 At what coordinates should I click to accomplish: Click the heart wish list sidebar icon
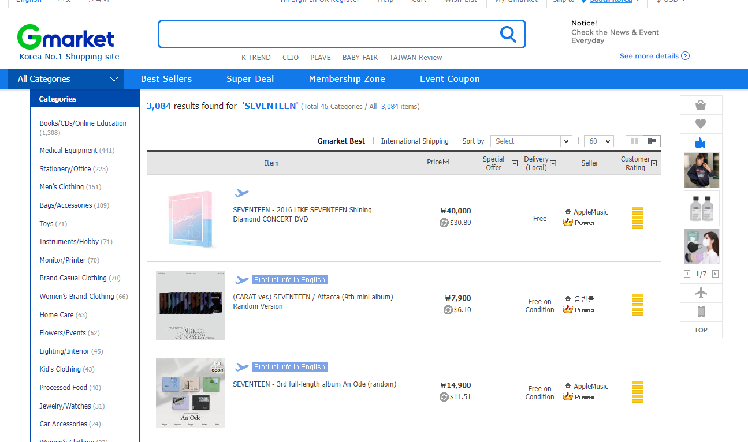click(701, 123)
